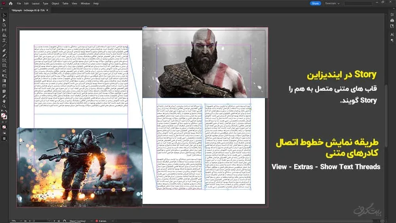Select the Rectangle Frame tool
The image size is (396, 223).
(x=4, y=61)
